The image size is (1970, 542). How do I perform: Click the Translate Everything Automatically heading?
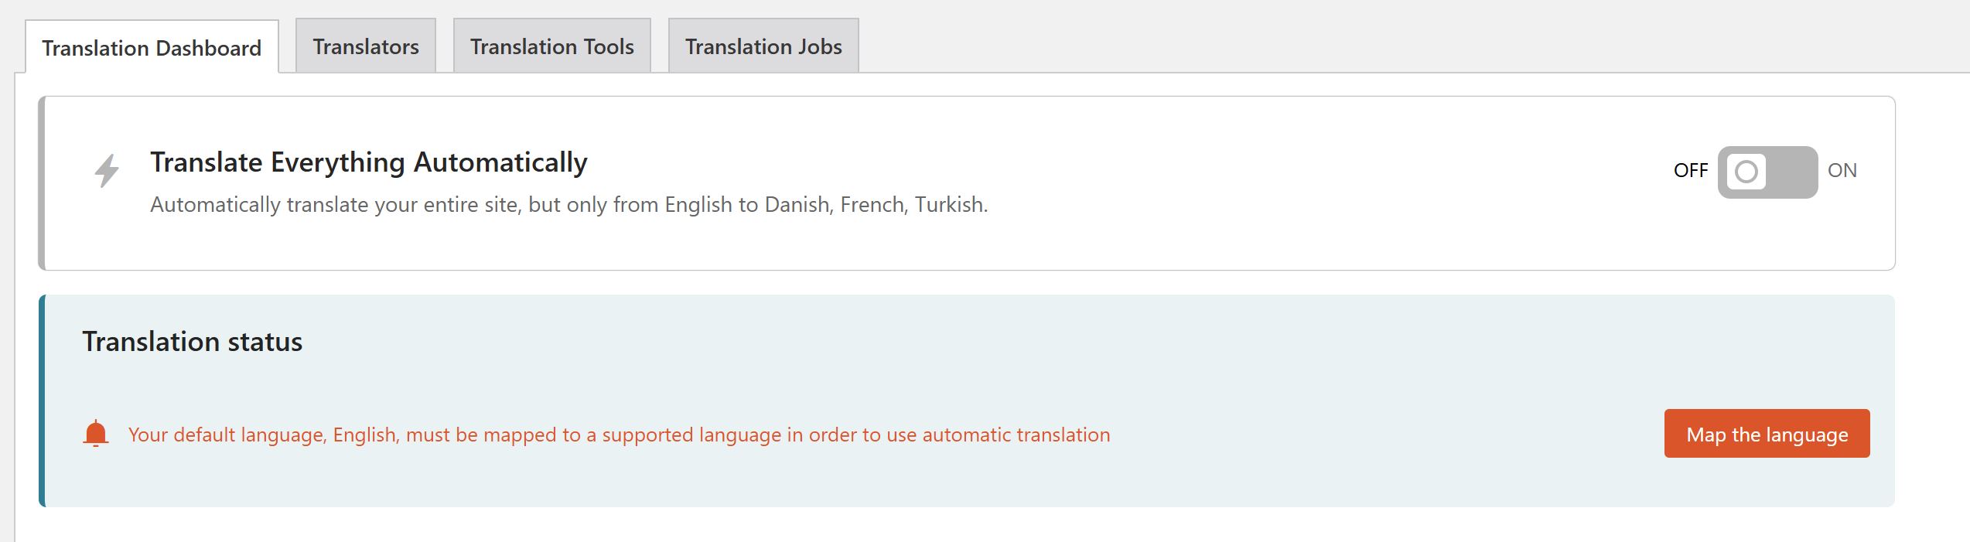[x=369, y=162]
